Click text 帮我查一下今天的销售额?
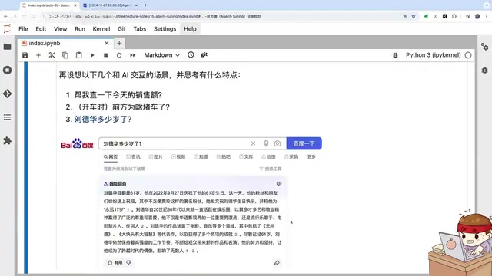This screenshot has width=492, height=276. pyautogui.click(x=118, y=95)
